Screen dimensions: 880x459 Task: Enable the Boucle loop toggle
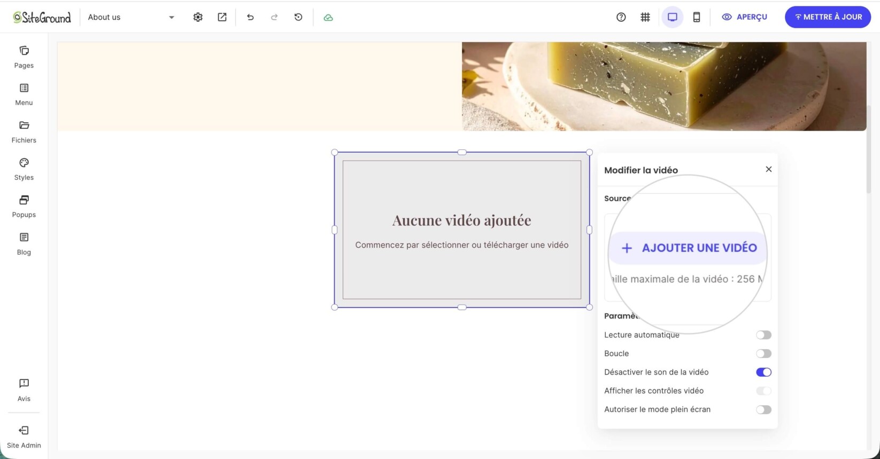763,354
